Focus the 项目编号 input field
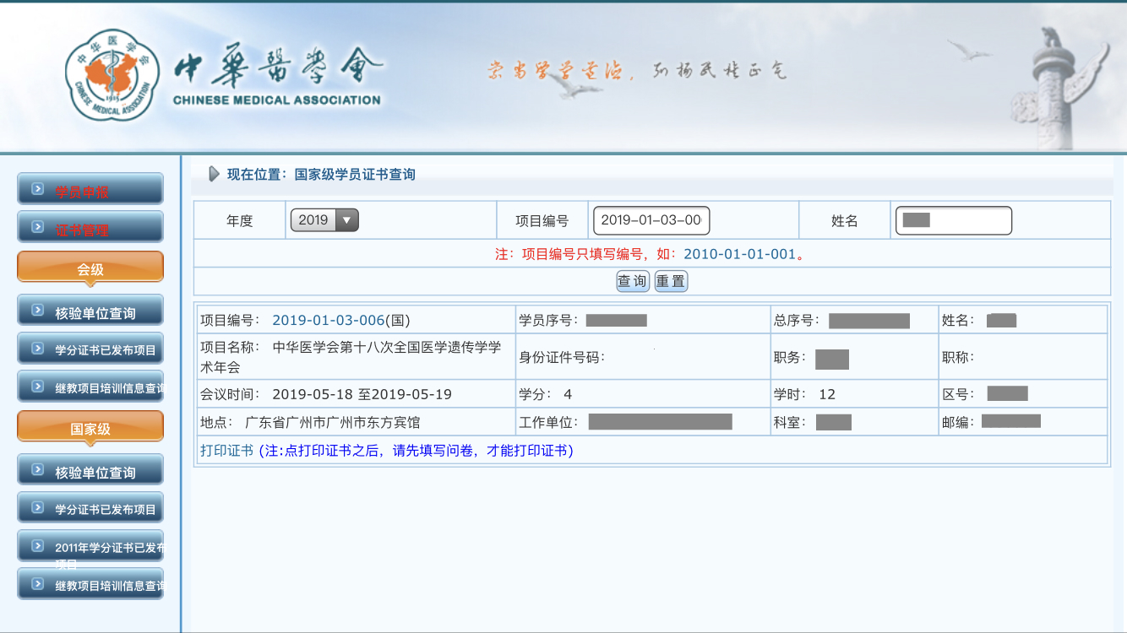This screenshot has width=1127, height=633. tap(651, 220)
